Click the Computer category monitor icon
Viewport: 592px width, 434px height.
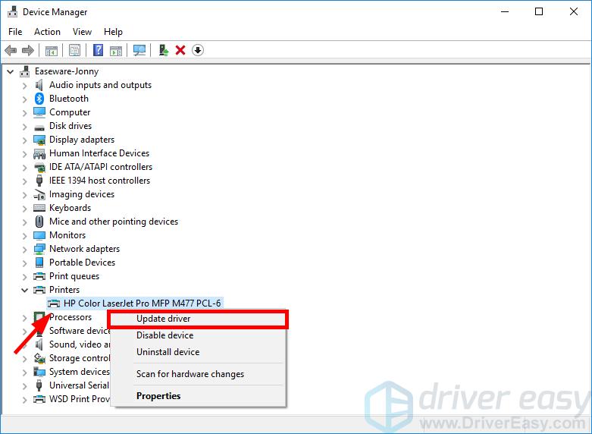click(39, 112)
